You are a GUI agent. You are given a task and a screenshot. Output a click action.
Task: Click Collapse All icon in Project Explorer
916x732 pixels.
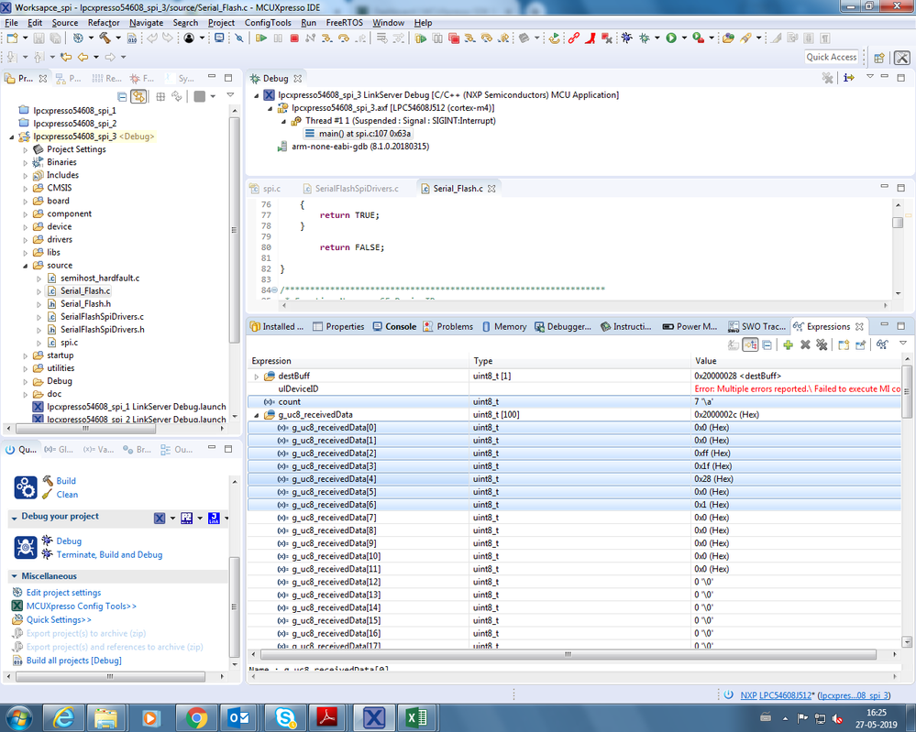(122, 96)
